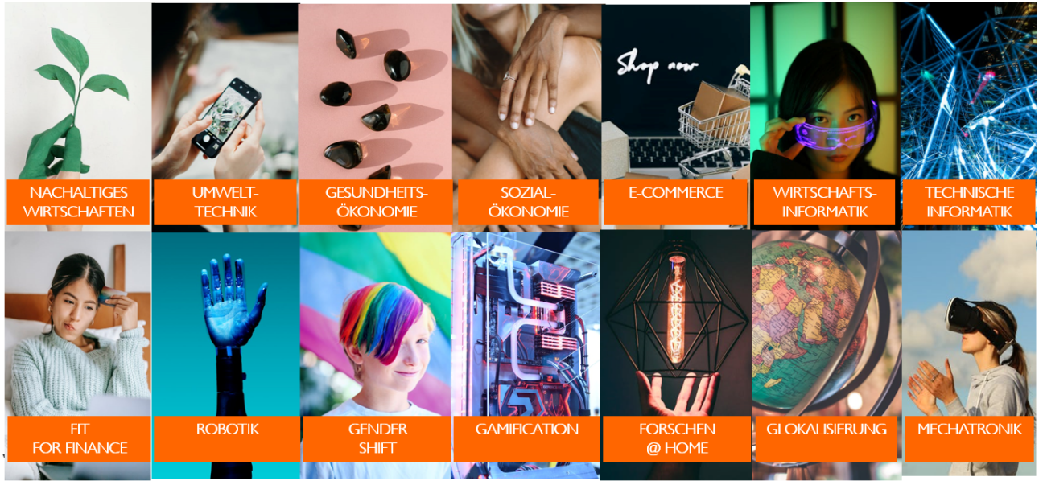Open the Nachhaltiges Wirtschaften tile
1043x485 pixels.
(x=78, y=202)
